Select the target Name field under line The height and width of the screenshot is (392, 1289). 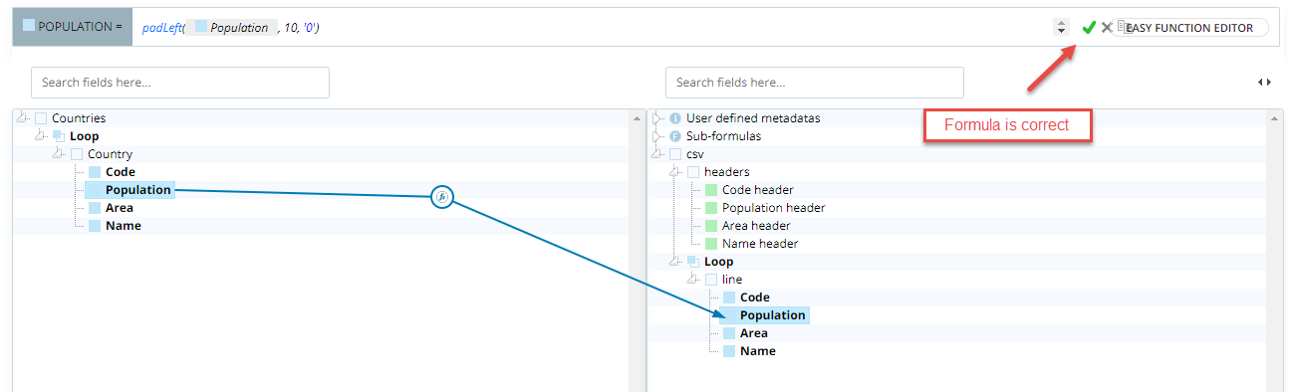point(758,351)
